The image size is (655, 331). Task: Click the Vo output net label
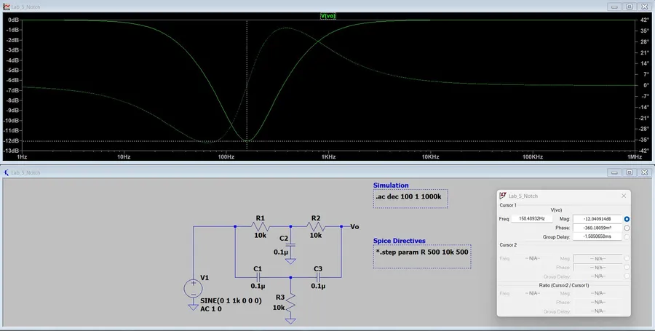(x=354, y=227)
